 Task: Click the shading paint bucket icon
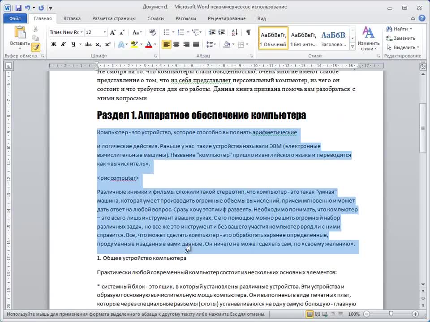click(x=227, y=44)
